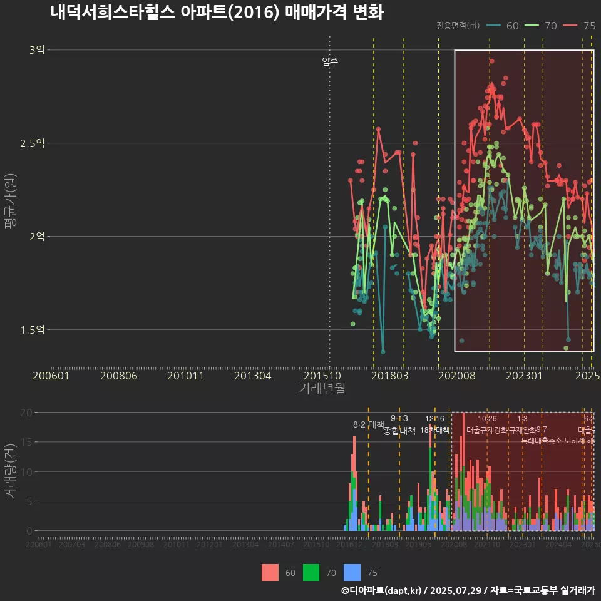
Task: Click the '규제완화' annotation text
Action: pyautogui.click(x=522, y=430)
